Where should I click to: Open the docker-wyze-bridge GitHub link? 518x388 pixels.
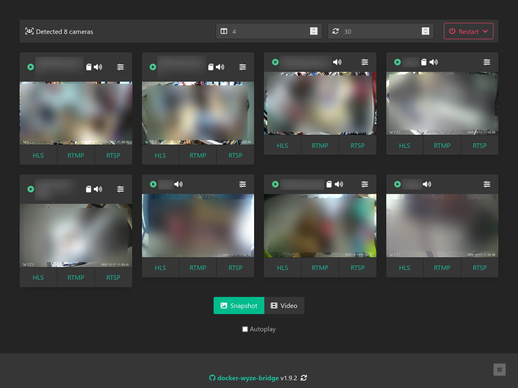pos(248,378)
